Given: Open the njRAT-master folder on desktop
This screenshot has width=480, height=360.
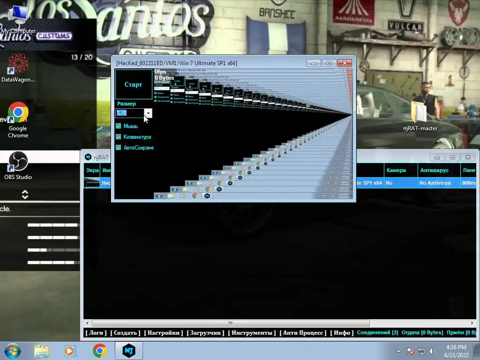Looking at the screenshot, I should 420,117.
